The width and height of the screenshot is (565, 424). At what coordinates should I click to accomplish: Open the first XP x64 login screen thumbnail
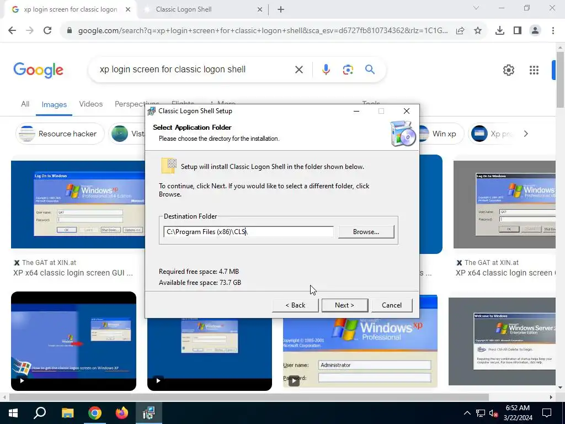(x=78, y=204)
